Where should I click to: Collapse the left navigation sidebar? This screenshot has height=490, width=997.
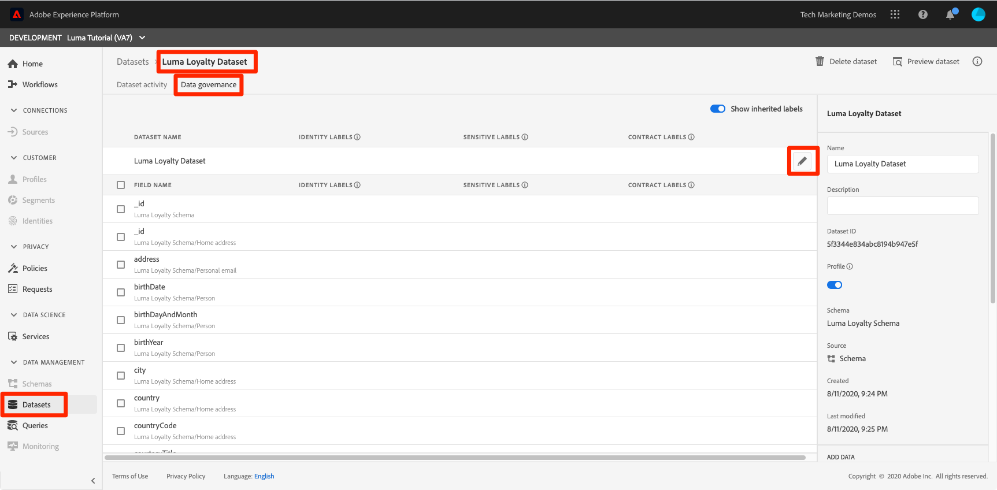click(x=93, y=481)
